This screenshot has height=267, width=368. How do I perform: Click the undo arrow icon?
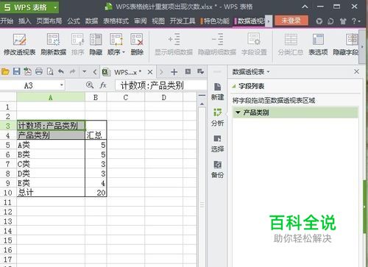tap(61, 71)
